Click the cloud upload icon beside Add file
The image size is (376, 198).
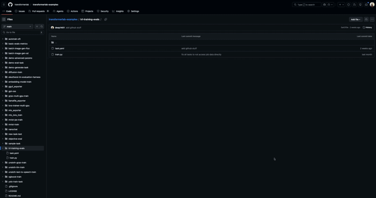366,19
